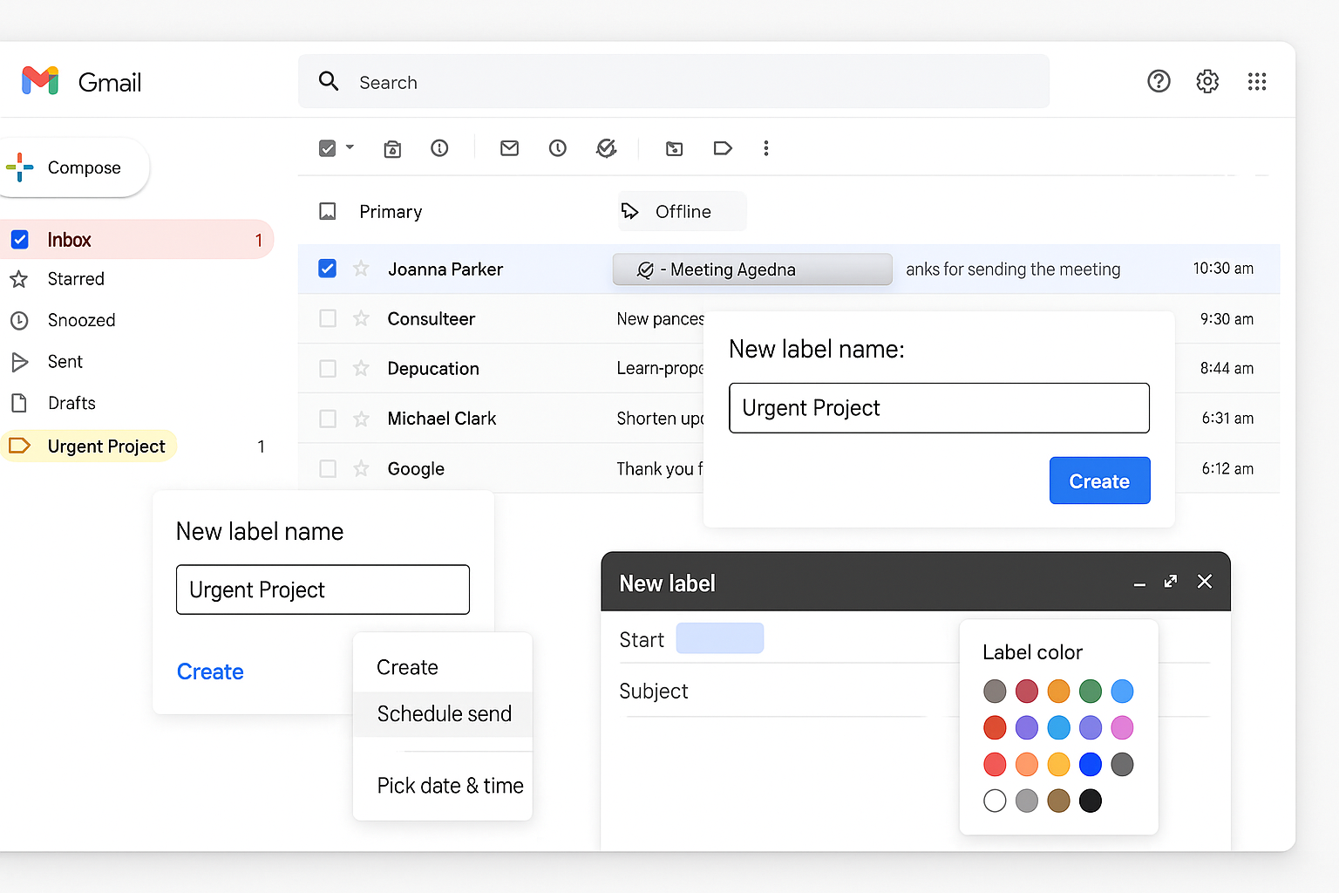Image resolution: width=1339 pixels, height=893 pixels.
Task: Click the Search mail field
Action: 674,81
